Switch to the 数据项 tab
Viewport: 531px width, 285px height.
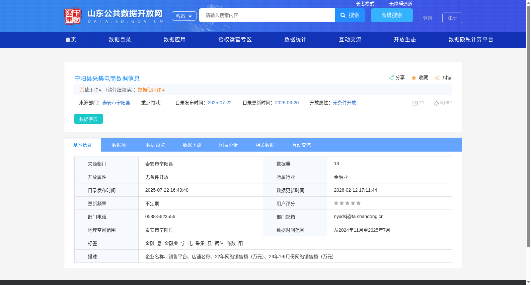click(119, 145)
